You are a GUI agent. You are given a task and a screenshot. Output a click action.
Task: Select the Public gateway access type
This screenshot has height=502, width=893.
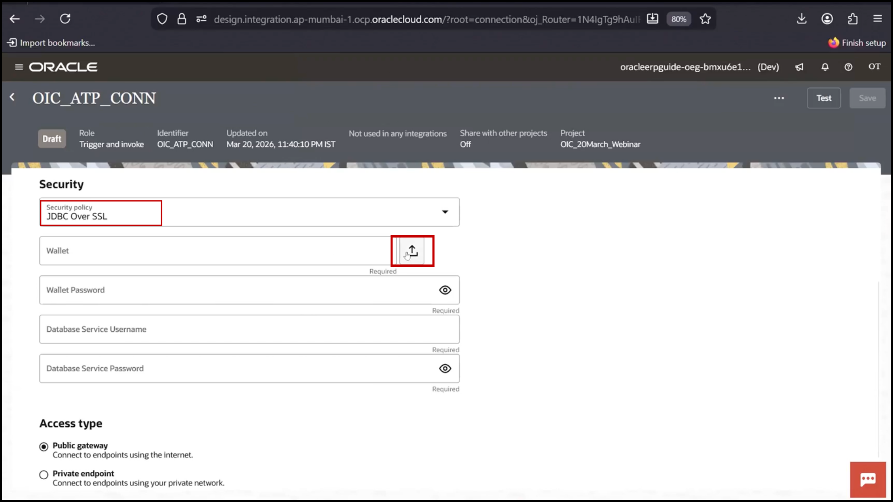[44, 447]
